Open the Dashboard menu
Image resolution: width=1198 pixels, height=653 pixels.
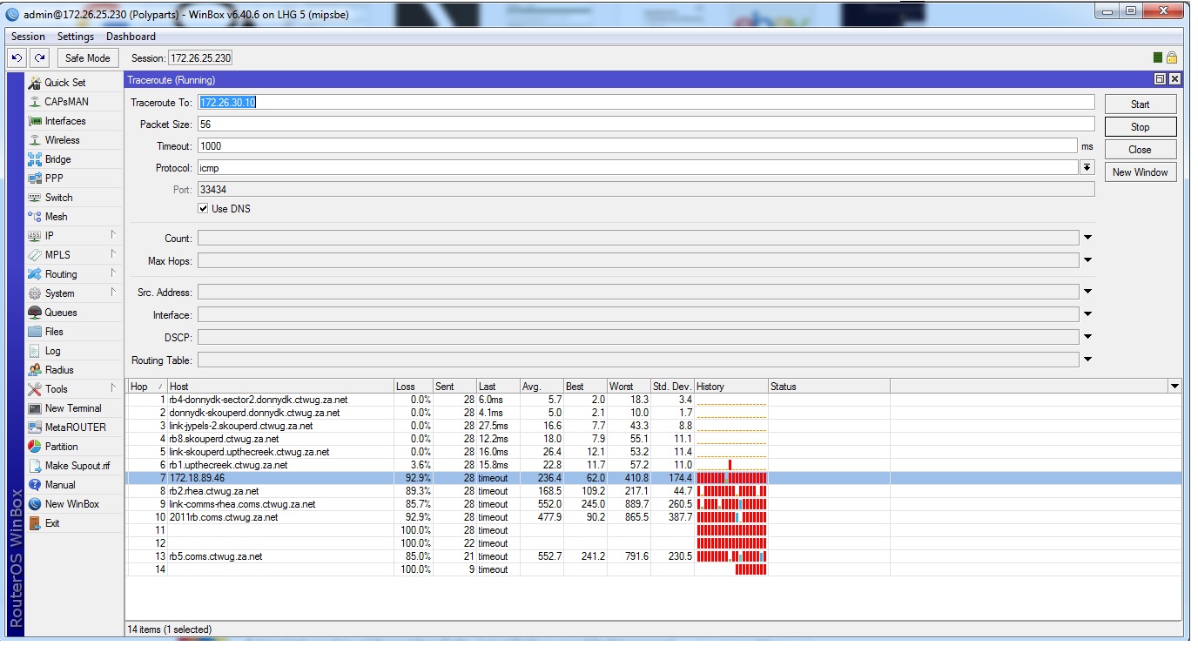point(131,37)
